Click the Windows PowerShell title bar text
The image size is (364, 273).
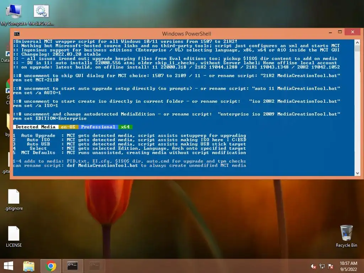[186, 34]
